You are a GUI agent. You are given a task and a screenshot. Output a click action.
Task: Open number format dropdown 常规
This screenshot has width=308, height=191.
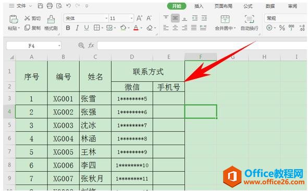click(286, 18)
